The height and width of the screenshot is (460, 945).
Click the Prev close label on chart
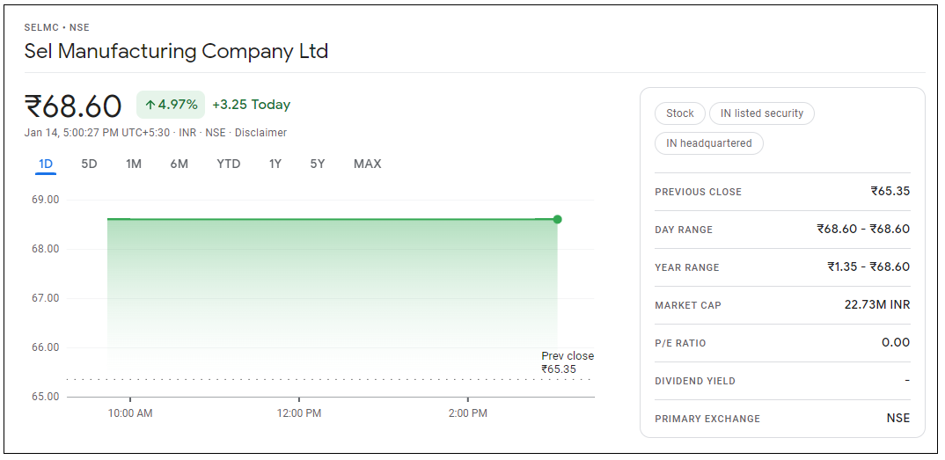(x=568, y=356)
